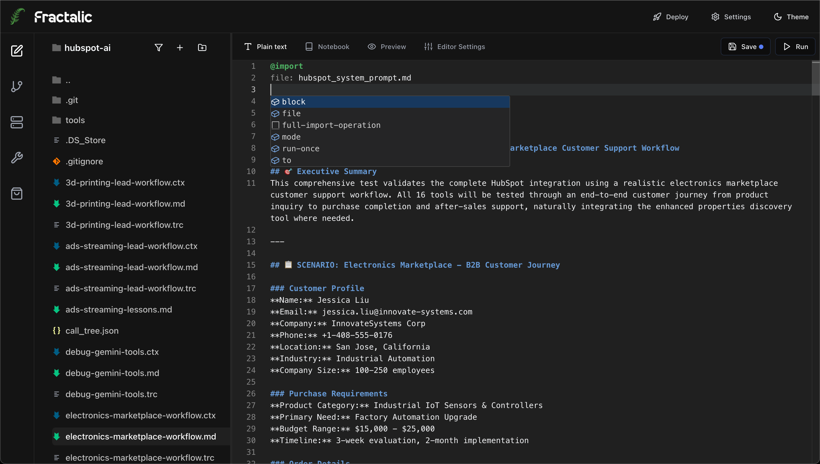Open Settings in the top bar
Image resolution: width=820 pixels, height=464 pixels.
tap(731, 17)
